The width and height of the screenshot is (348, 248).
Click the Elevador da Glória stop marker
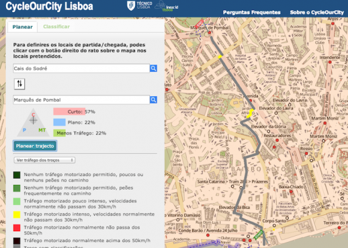269,131
